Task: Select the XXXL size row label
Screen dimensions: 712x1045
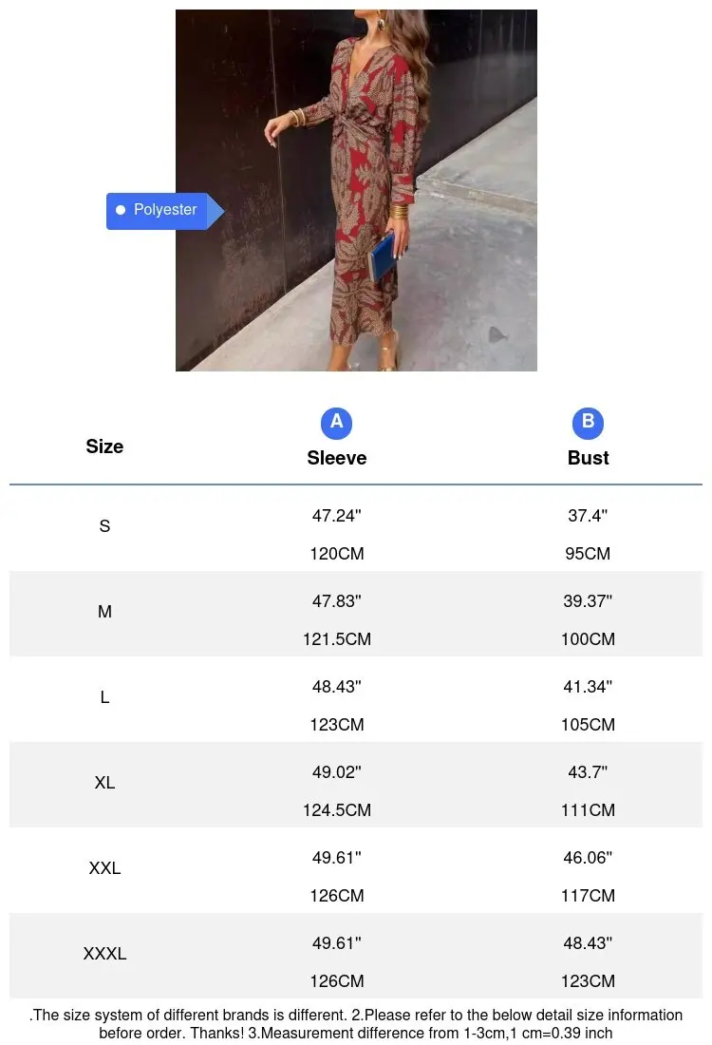Action: 104,954
